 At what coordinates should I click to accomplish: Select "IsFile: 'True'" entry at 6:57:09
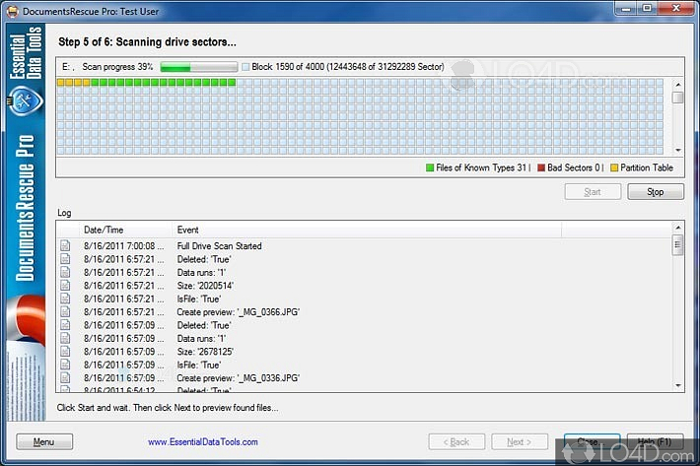coord(199,365)
